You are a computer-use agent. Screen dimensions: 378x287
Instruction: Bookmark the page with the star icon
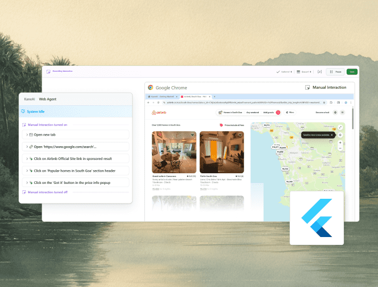(324, 103)
